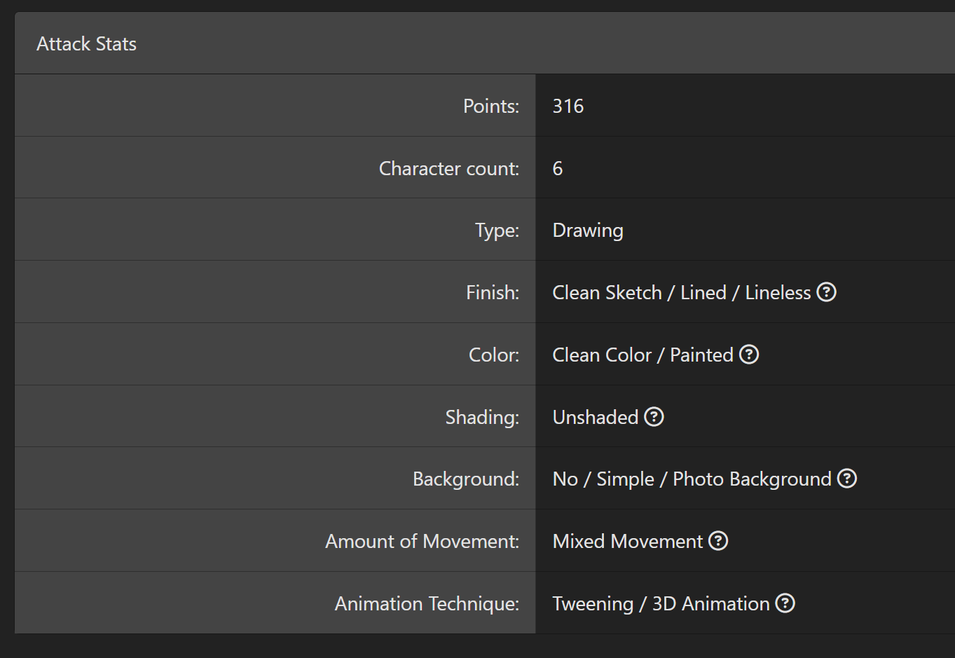Click the Shading row label
This screenshot has height=658, width=955.
tap(482, 418)
